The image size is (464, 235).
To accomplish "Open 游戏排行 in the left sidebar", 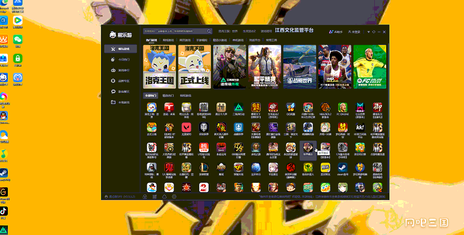I will click(x=121, y=70).
